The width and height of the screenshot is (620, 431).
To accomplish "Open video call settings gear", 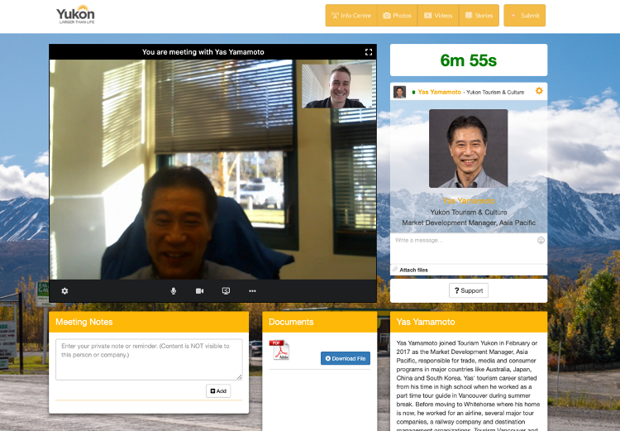I will [64, 291].
